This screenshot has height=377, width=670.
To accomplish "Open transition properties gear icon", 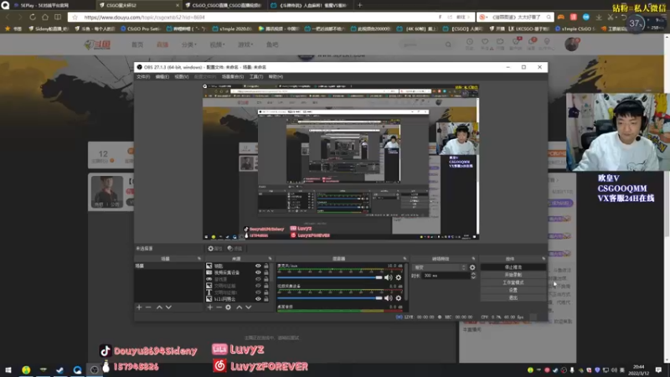I will click(472, 267).
